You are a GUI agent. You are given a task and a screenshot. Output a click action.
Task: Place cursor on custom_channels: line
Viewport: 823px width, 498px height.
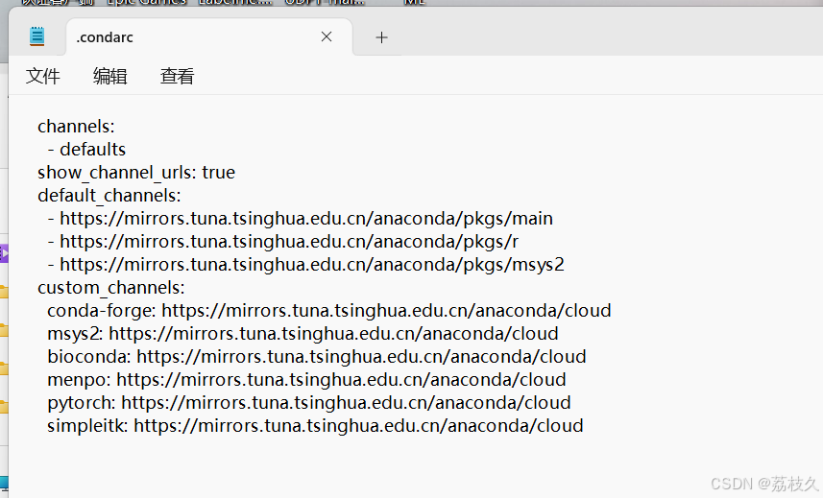tap(110, 288)
